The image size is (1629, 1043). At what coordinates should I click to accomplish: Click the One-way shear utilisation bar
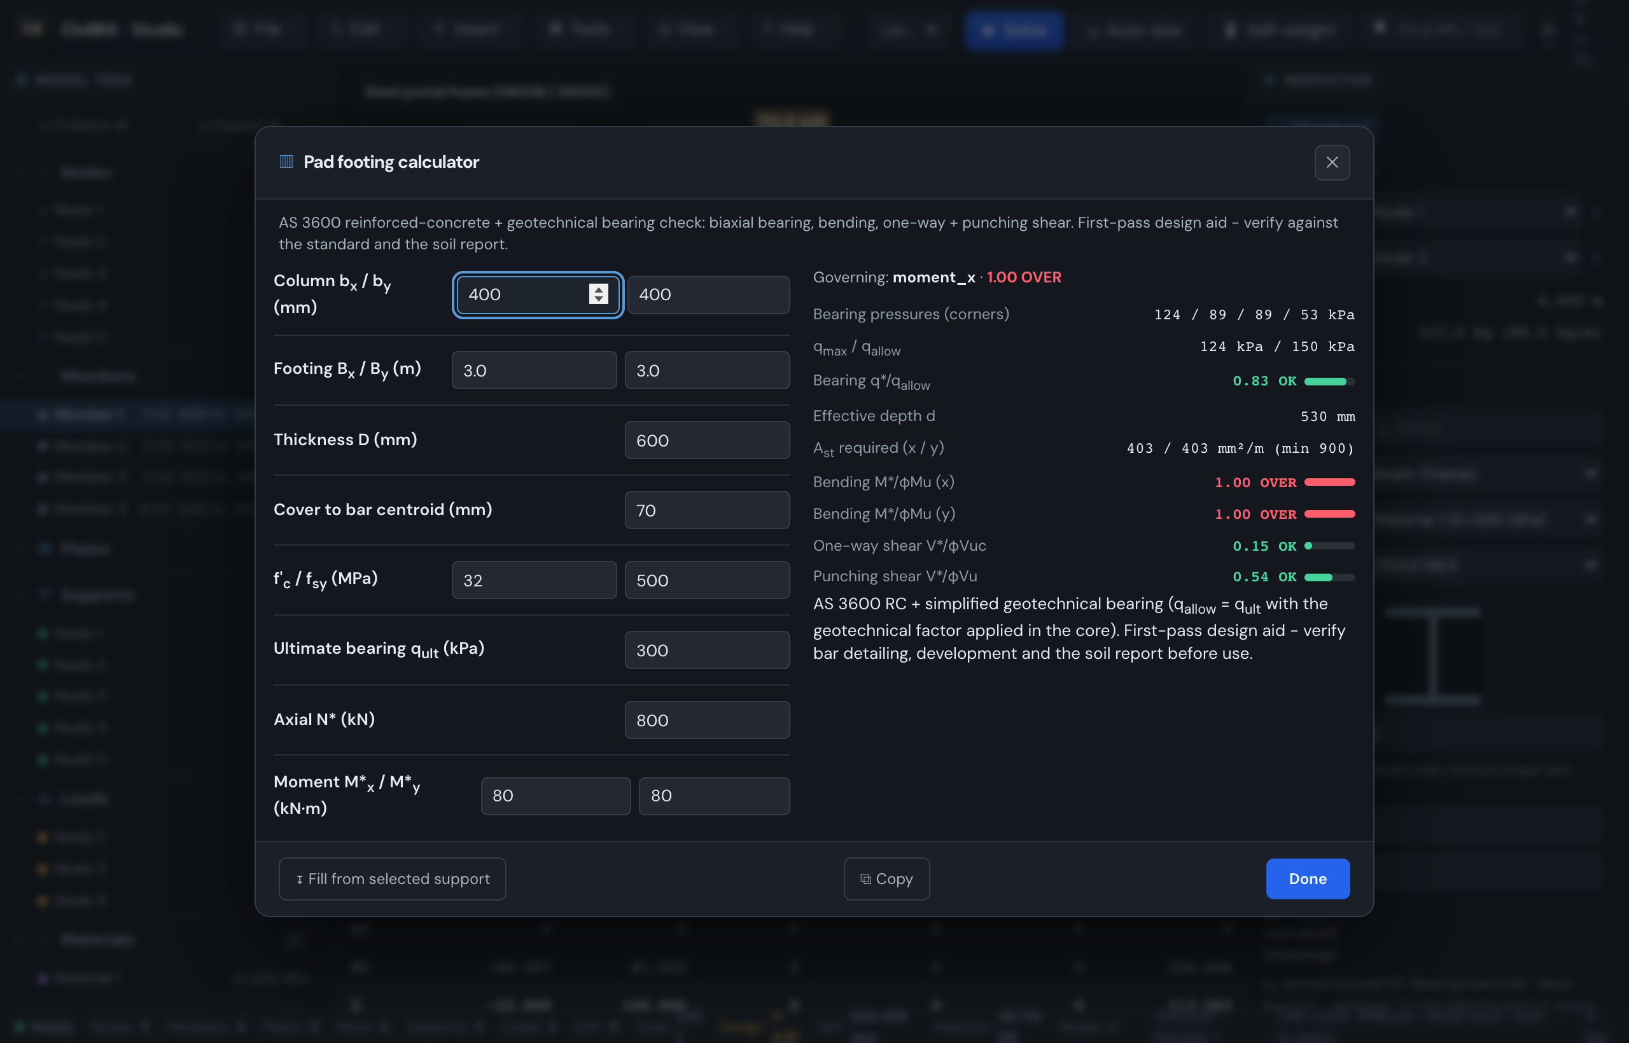[1329, 546]
